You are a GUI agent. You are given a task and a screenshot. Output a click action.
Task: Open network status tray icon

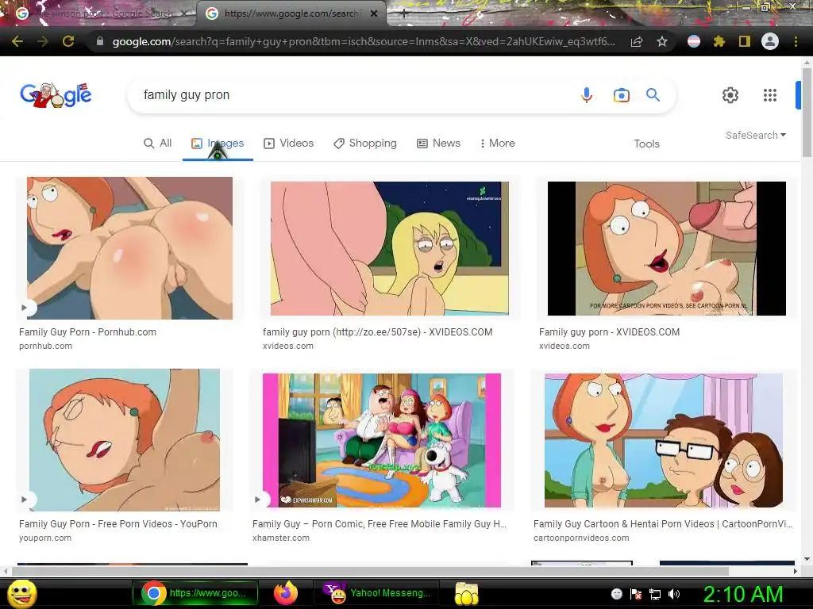(x=655, y=594)
